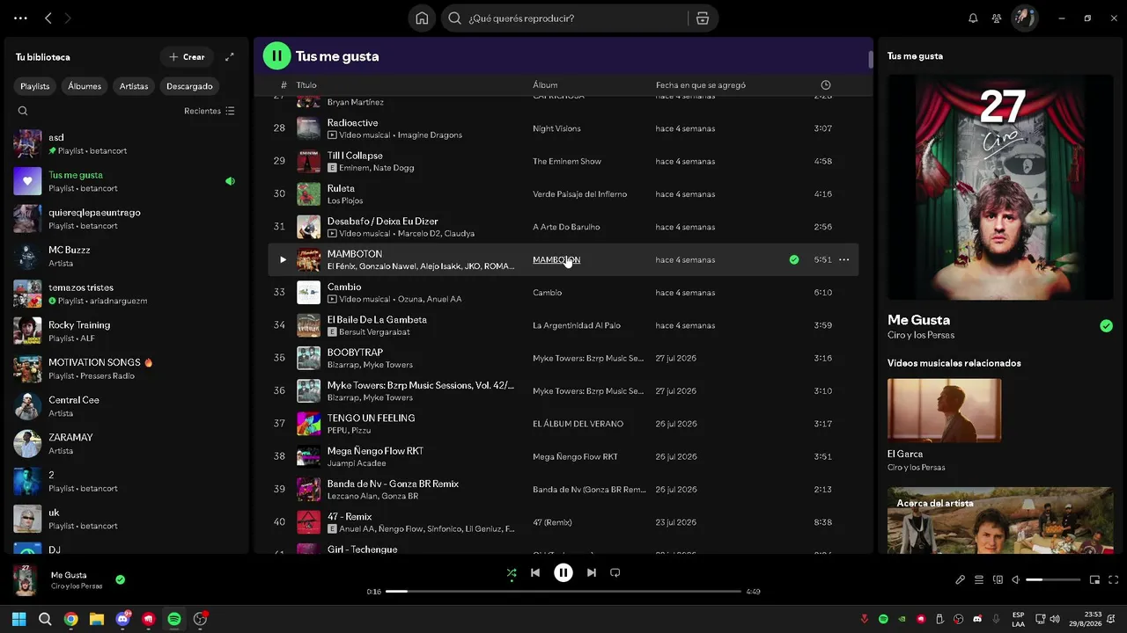Pause with the green header button

(276, 55)
